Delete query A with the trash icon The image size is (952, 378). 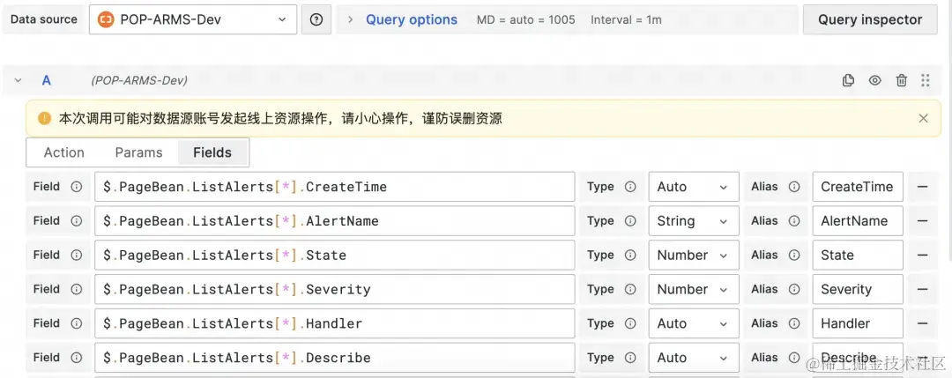point(901,80)
